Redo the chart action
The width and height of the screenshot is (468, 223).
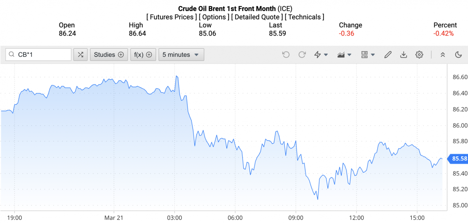302,55
